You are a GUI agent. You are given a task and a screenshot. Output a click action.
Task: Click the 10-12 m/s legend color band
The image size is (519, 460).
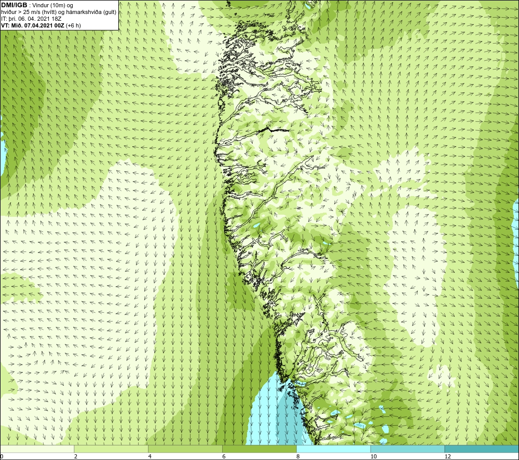(x=408, y=449)
